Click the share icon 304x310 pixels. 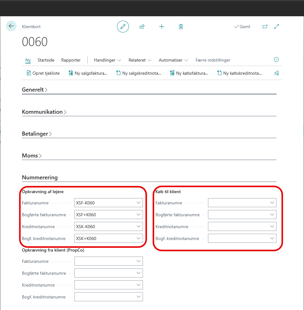tap(142, 27)
